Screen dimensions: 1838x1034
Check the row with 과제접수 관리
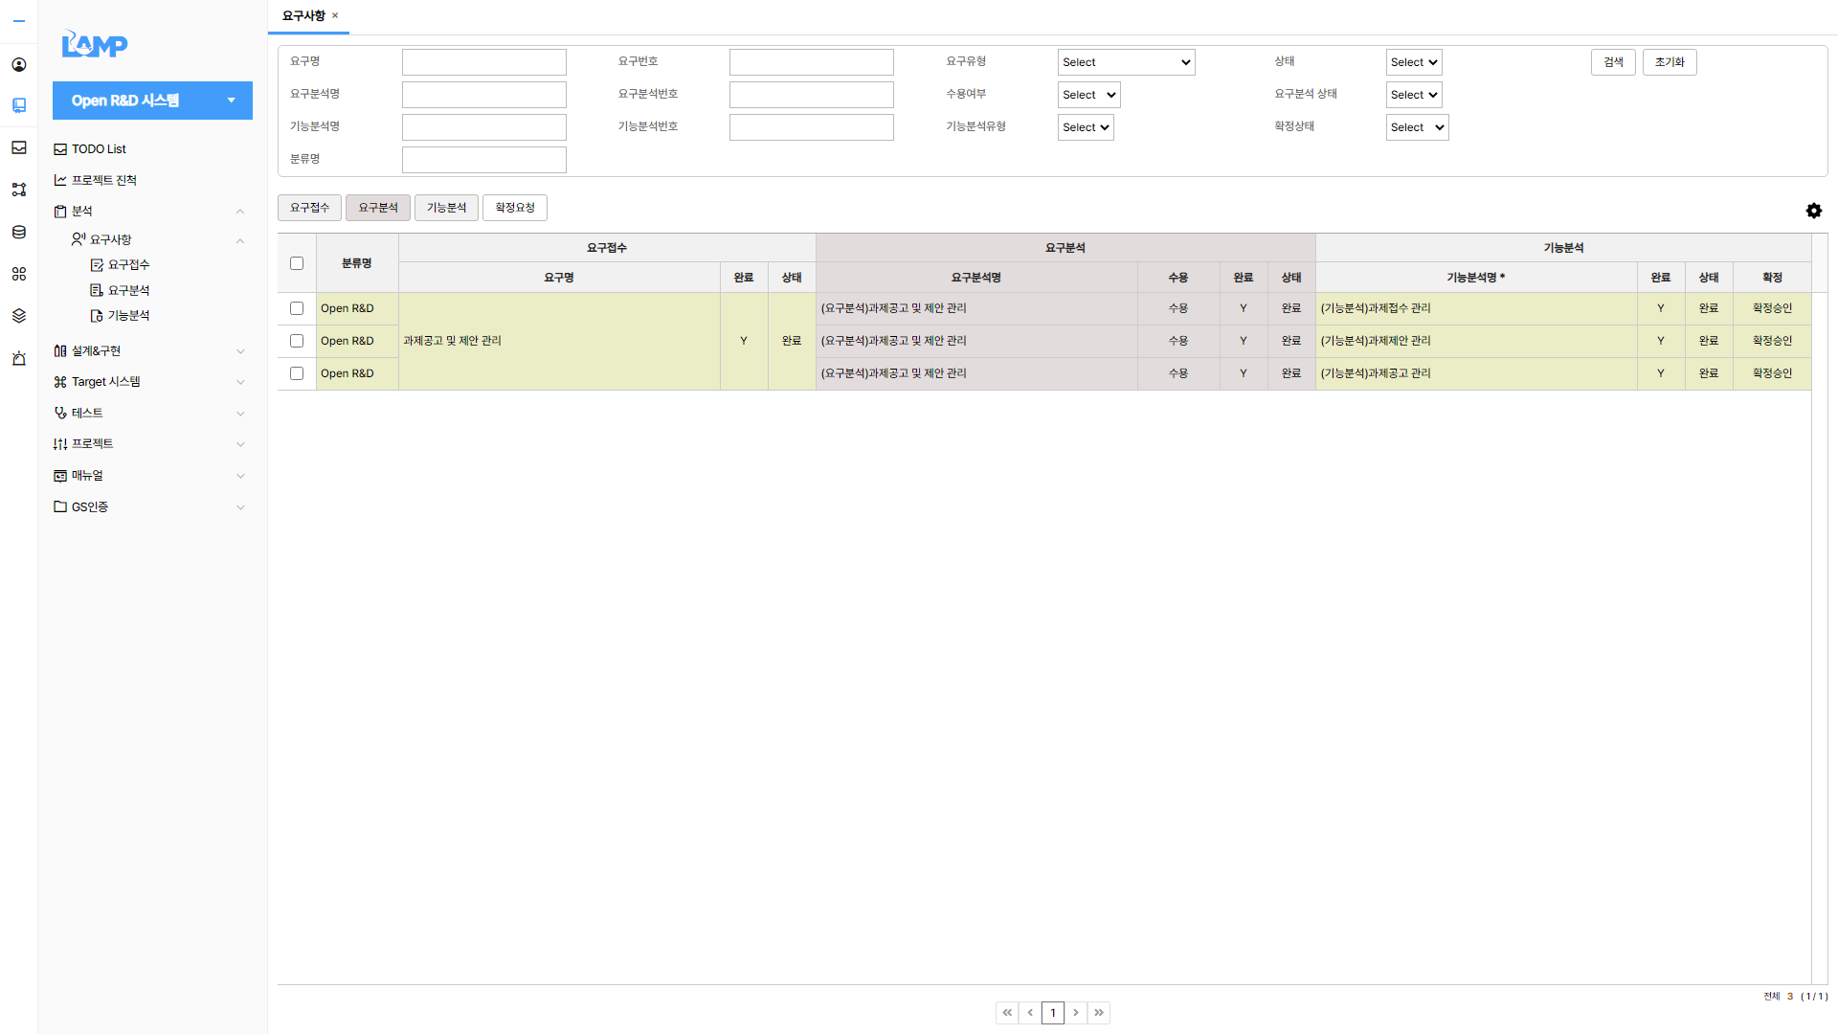pos(297,308)
